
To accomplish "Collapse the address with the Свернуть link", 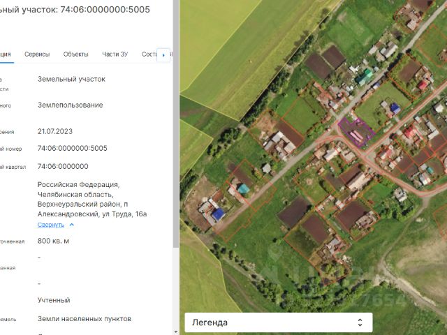I will click(51, 225).
